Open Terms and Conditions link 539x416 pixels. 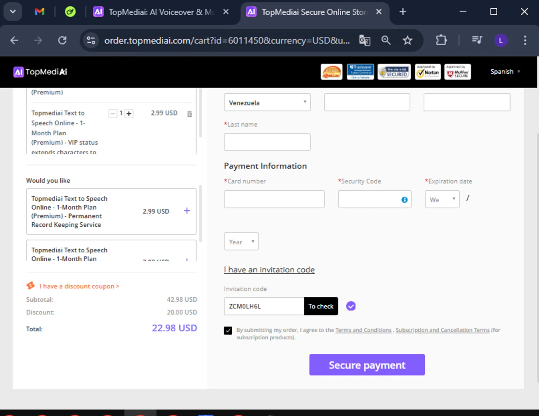coord(363,330)
